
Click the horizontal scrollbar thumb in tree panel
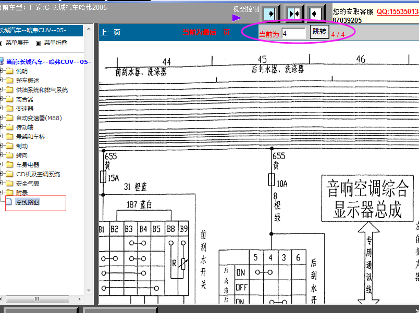coord(37,299)
